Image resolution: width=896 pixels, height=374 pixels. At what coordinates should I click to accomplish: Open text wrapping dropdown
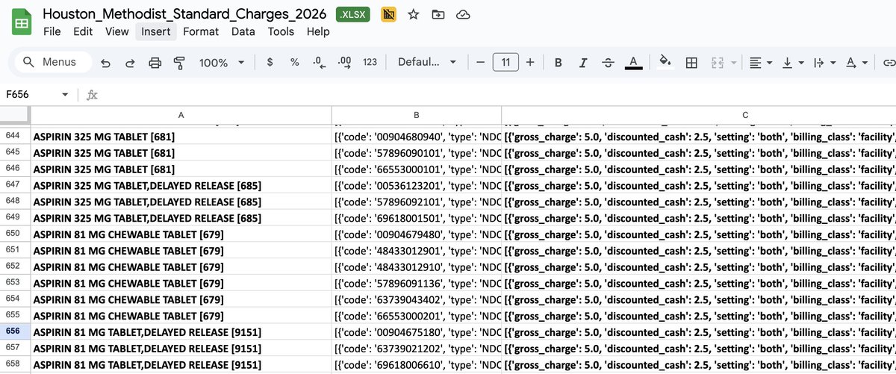[x=824, y=63]
